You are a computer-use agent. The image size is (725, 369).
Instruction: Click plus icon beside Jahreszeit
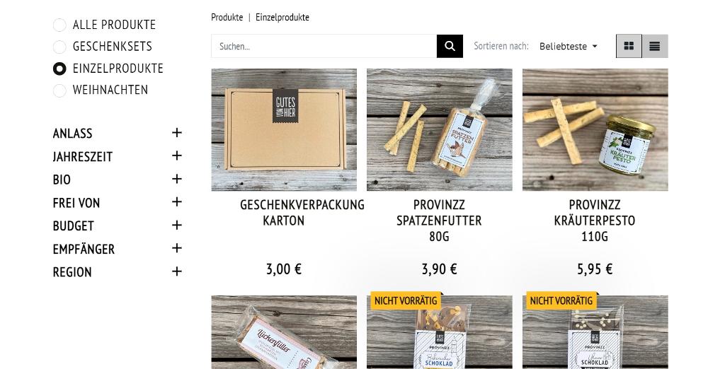tap(176, 156)
